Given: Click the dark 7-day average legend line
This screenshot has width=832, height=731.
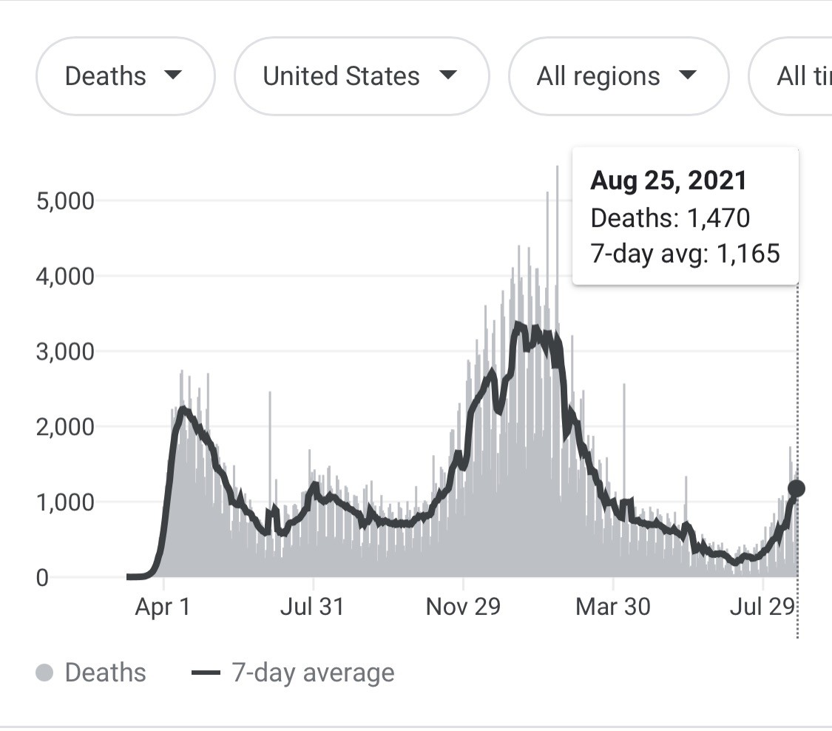Looking at the screenshot, I should [206, 673].
